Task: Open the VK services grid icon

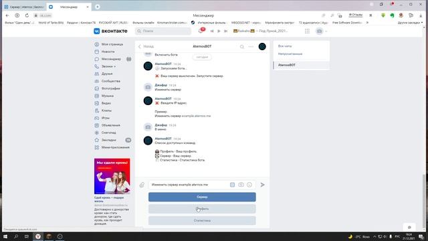Action: tap(307, 31)
